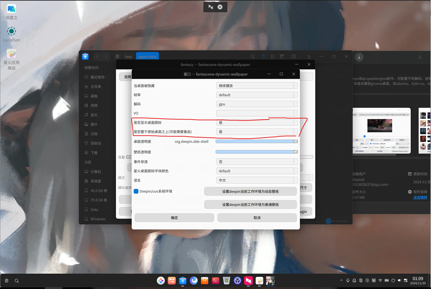This screenshot has height=289, width=431.
Task: Click the 壁纸透明度 slider
Action: (257, 152)
